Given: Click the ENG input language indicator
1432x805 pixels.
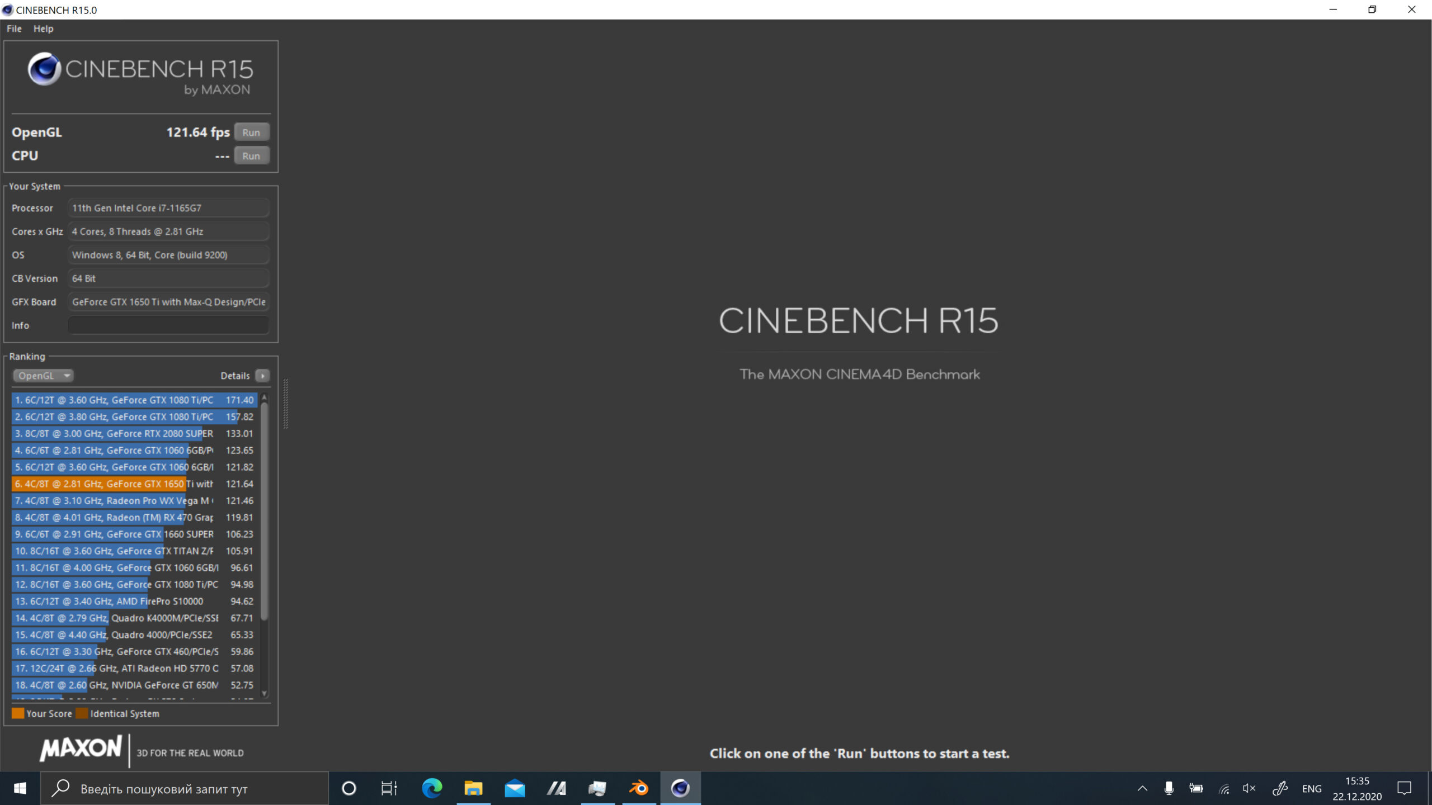Looking at the screenshot, I should (1312, 788).
